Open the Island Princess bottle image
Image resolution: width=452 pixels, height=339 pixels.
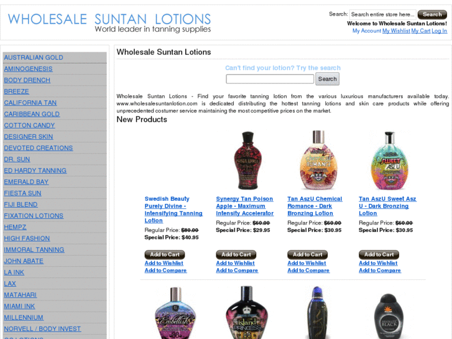[247, 313]
